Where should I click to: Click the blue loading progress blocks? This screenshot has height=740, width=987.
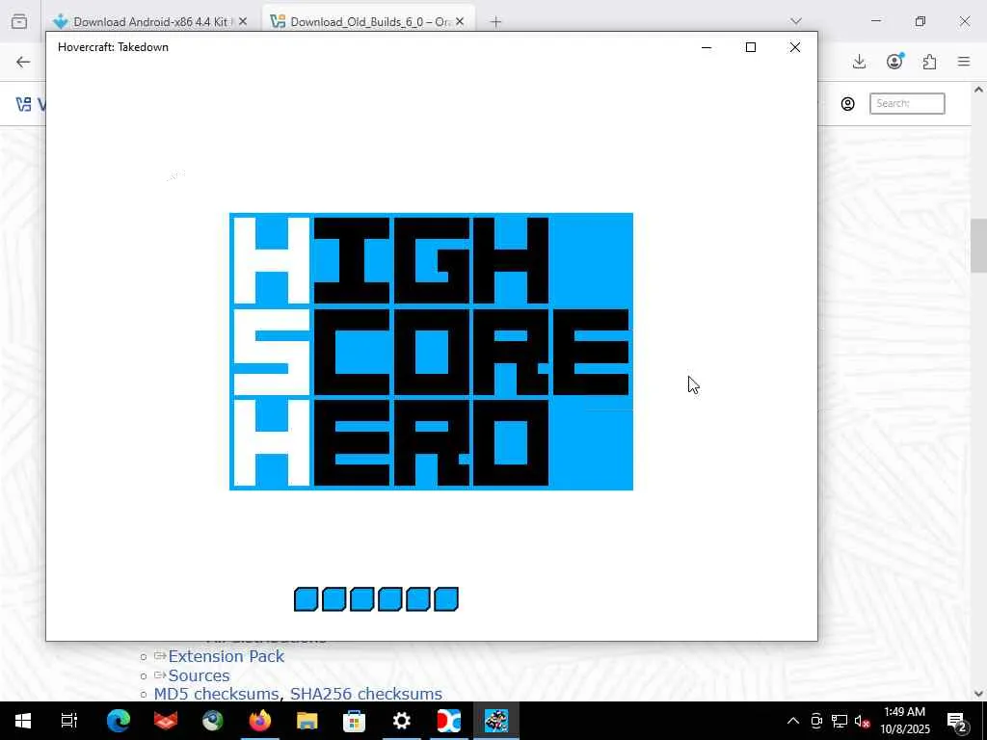[377, 599]
